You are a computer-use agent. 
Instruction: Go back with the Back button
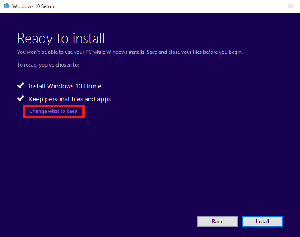(217, 222)
